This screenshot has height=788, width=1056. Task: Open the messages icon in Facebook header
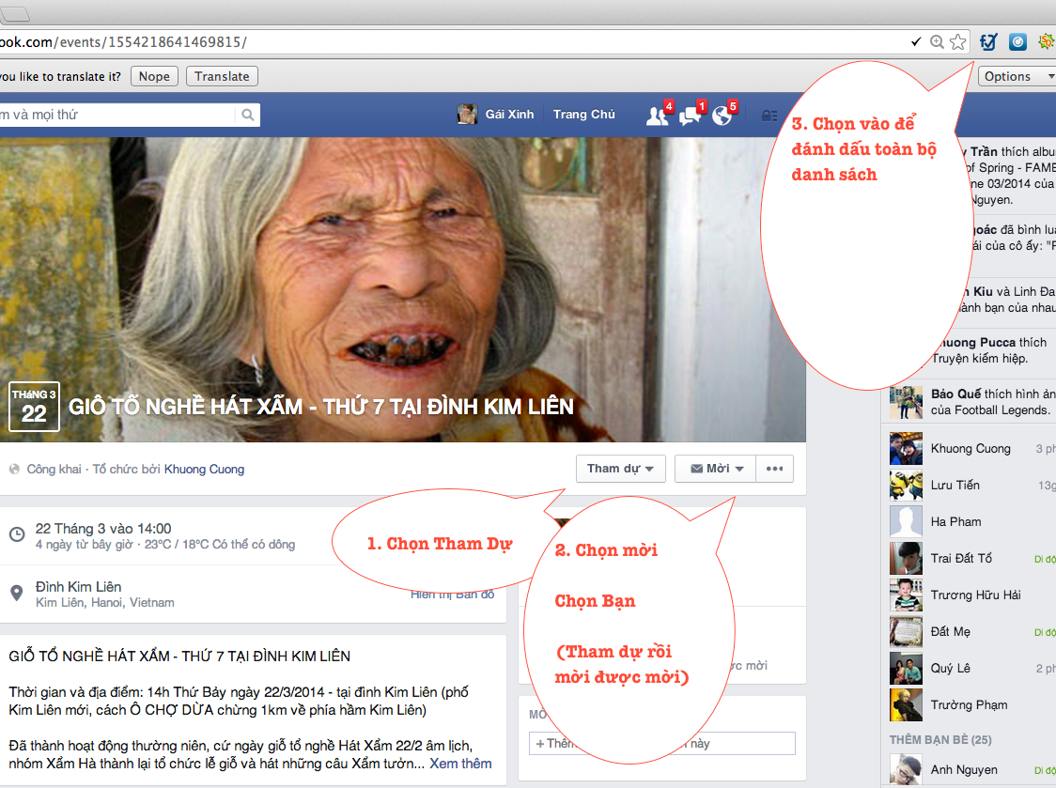click(690, 116)
